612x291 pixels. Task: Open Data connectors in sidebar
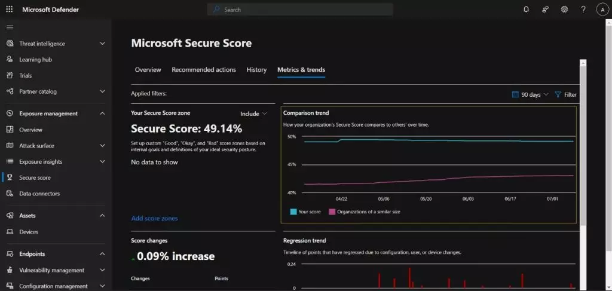point(39,194)
